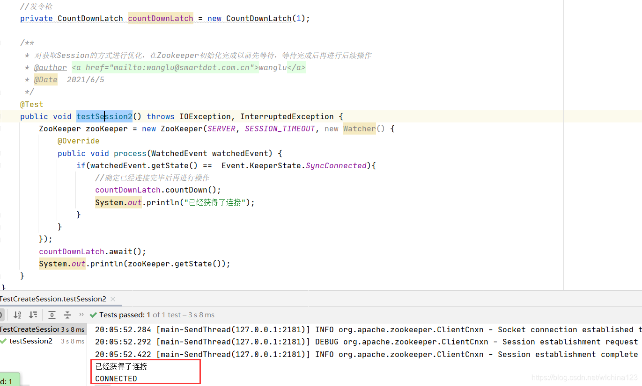
Task: Click the highlighted Watcher class name
Action: pyautogui.click(x=360, y=129)
